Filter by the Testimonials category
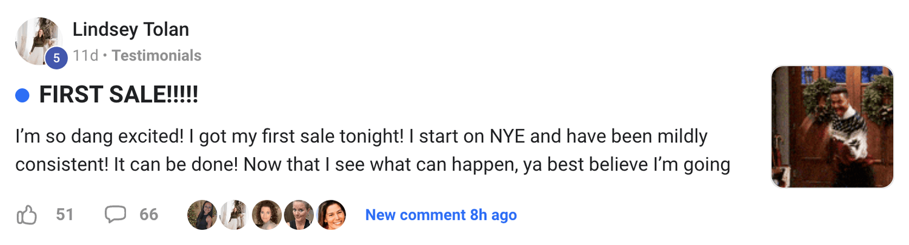 click(156, 56)
